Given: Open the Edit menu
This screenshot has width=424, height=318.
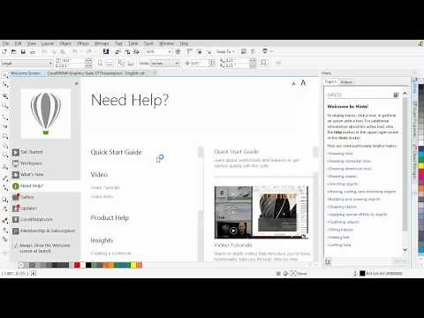Looking at the screenshot, I should 19,43.
